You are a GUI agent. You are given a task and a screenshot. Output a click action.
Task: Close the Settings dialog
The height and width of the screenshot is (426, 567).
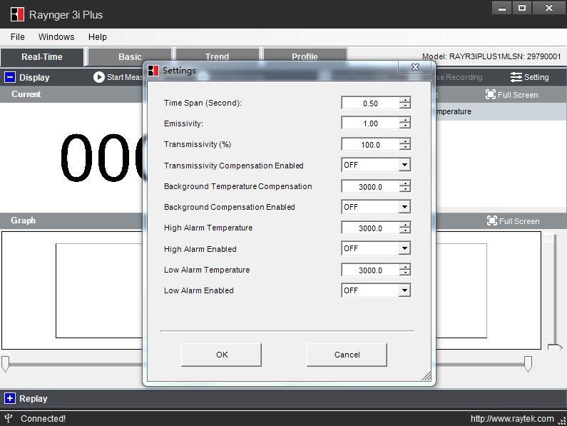coord(415,67)
